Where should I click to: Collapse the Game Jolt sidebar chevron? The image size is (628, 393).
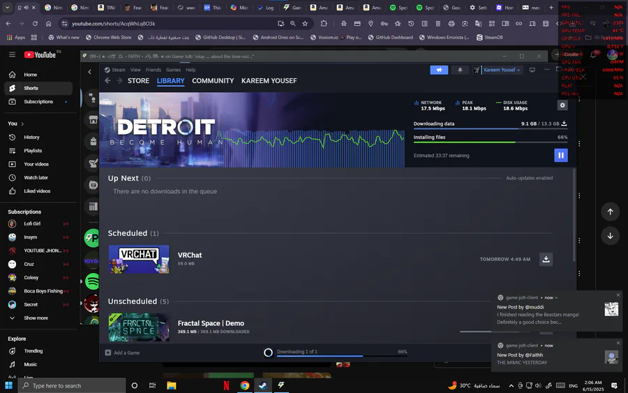[90, 72]
